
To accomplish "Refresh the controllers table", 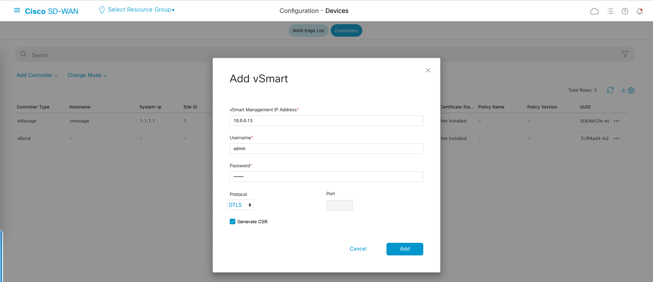I will (x=610, y=90).
